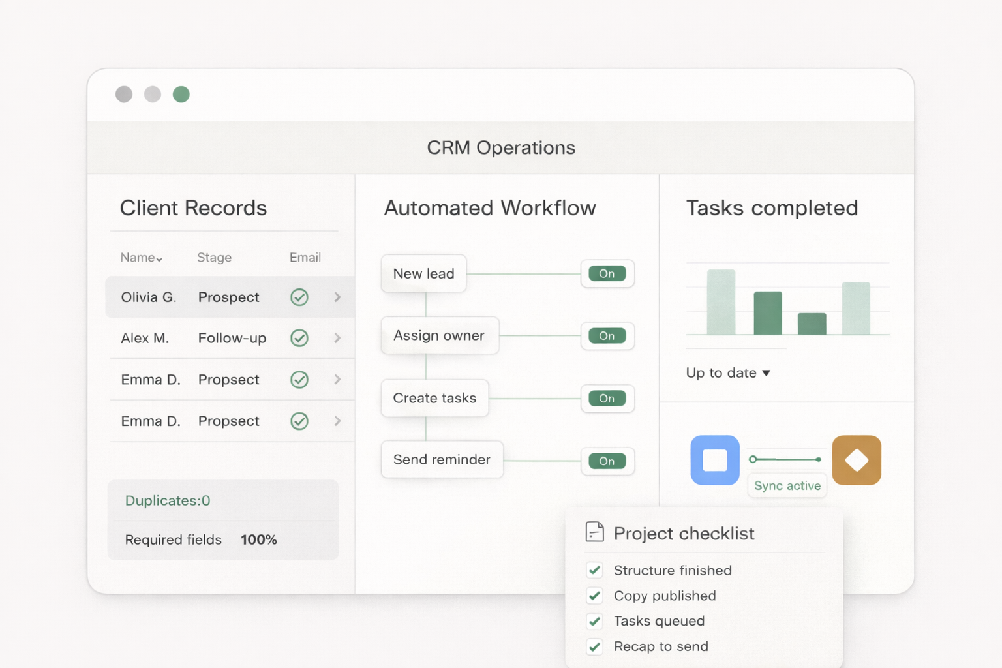Viewport: 1002px width, 668px height.
Task: Open the Up to date dropdown
Action: tap(728, 372)
